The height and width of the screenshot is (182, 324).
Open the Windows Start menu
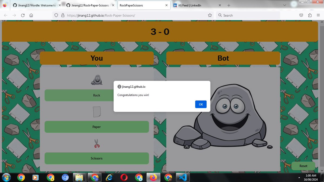6,177
